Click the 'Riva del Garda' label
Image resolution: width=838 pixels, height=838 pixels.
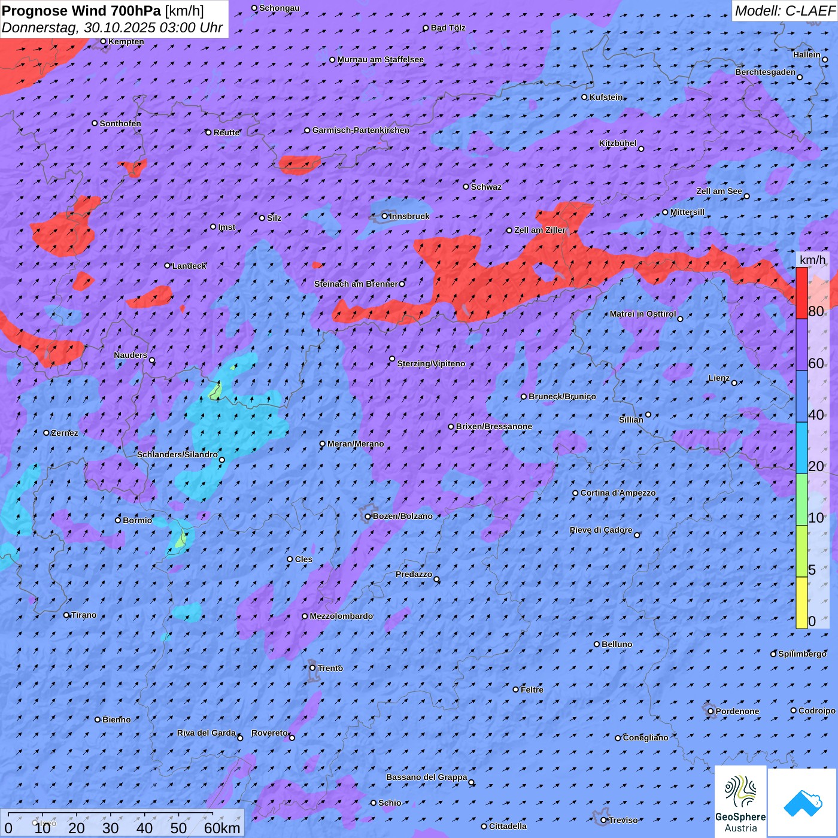(x=207, y=733)
